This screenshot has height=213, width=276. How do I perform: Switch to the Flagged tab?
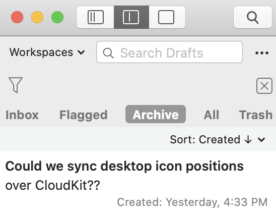pos(84,115)
